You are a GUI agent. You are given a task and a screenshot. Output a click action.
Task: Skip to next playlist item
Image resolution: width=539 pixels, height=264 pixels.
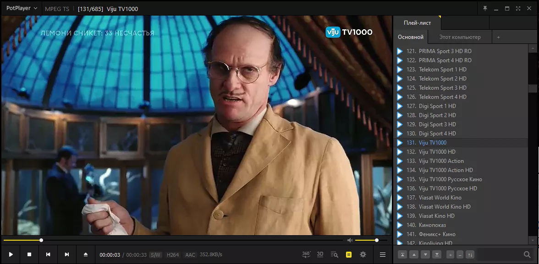(67, 254)
